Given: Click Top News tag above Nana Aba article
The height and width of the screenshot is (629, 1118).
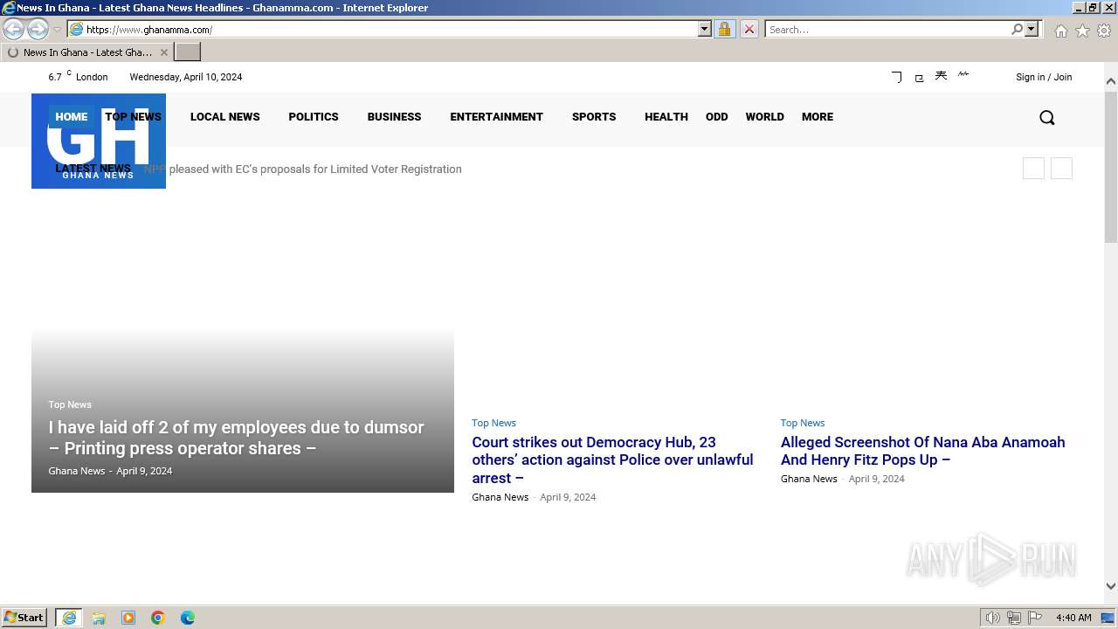Looking at the screenshot, I should [803, 423].
